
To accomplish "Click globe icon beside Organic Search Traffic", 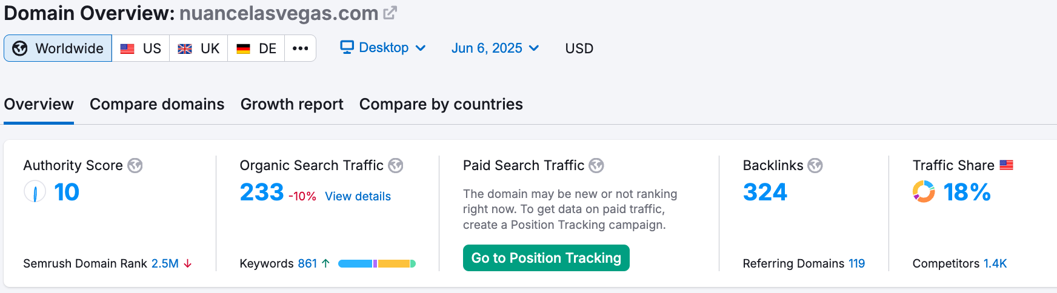I will click(396, 165).
